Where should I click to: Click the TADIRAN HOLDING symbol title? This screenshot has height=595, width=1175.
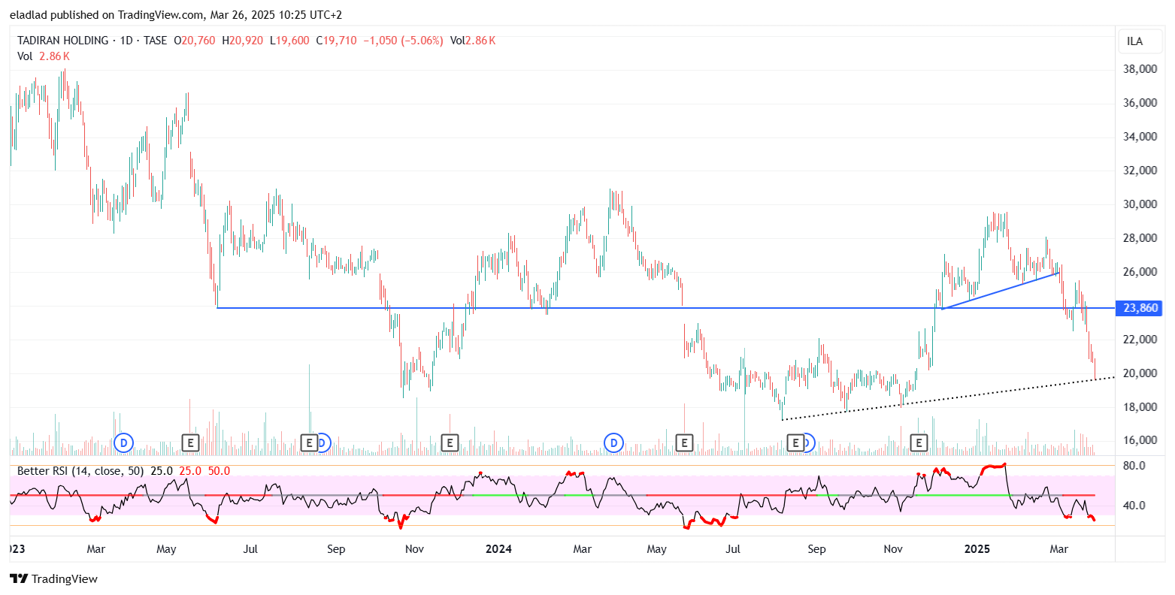pos(62,41)
